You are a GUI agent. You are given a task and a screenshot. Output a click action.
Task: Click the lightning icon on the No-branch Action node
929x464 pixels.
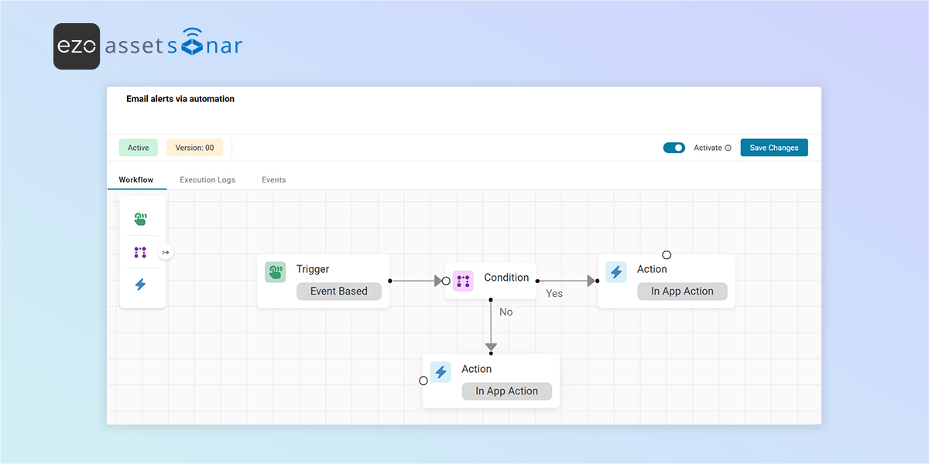pyautogui.click(x=440, y=371)
